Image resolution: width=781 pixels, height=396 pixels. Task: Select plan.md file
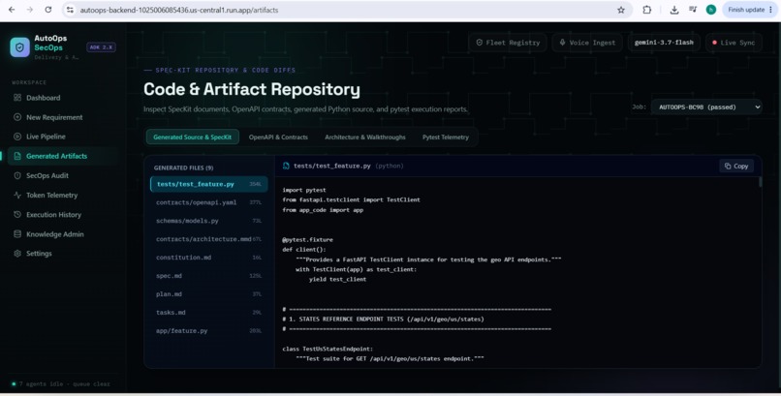(208, 294)
